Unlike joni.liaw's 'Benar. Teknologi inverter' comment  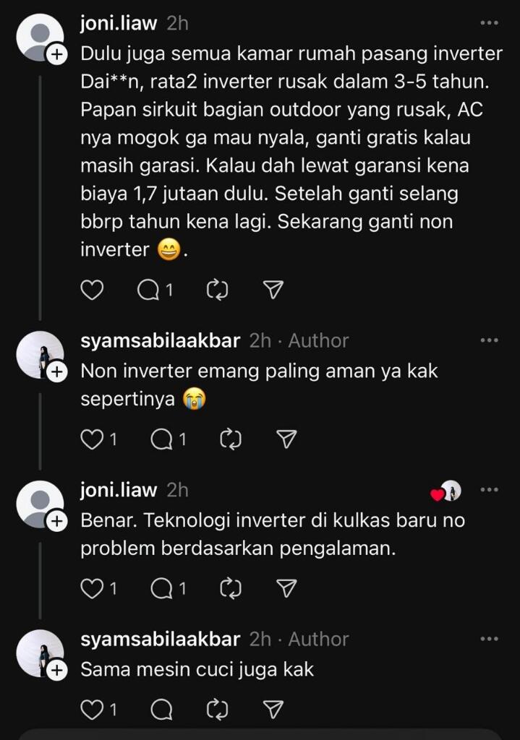pyautogui.click(x=91, y=588)
